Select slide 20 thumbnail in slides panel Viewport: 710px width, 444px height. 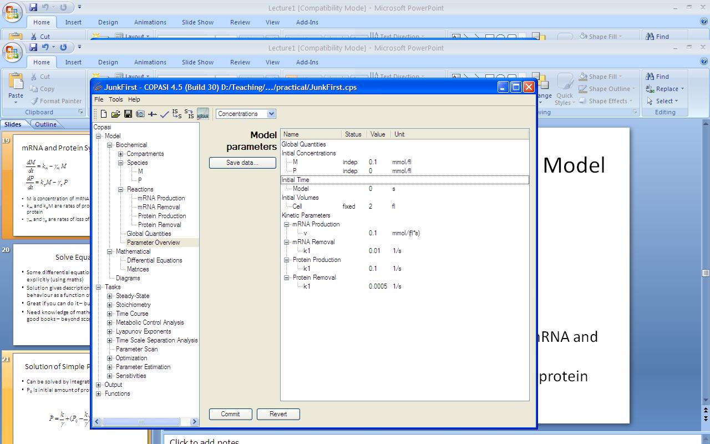[52, 294]
